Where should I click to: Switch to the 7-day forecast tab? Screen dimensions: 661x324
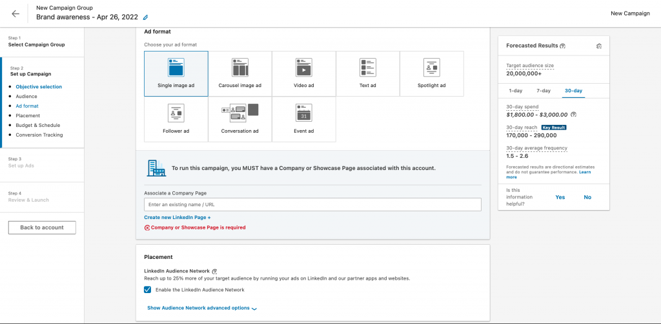[x=544, y=91]
